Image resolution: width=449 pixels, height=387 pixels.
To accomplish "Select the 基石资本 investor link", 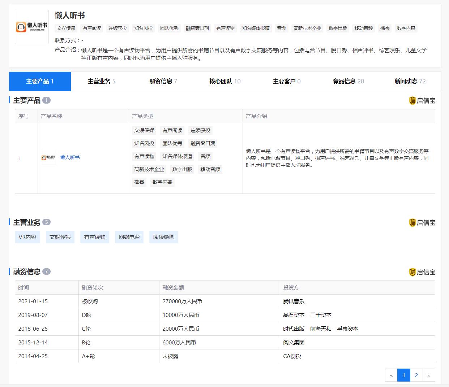I will pyautogui.click(x=294, y=315).
